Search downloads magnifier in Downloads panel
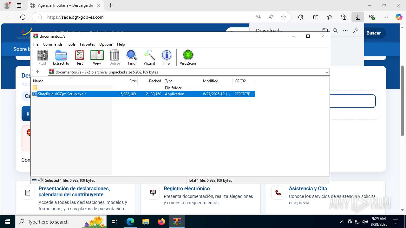This screenshot has width=406, height=228. (335, 30)
